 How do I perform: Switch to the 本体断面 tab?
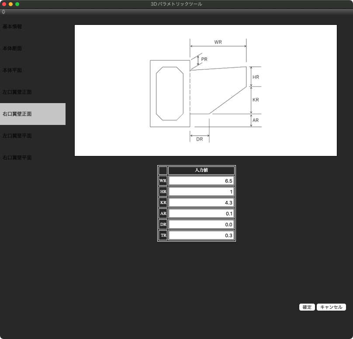click(x=12, y=48)
